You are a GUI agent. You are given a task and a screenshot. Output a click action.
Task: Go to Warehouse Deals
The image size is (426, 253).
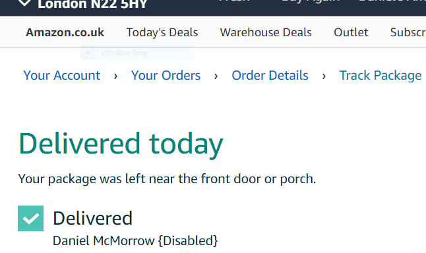tap(266, 32)
